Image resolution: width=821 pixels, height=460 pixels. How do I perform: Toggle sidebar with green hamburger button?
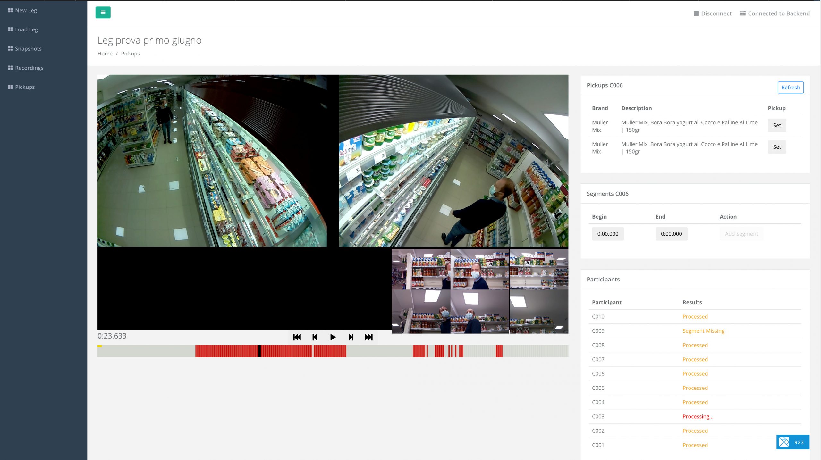(103, 13)
